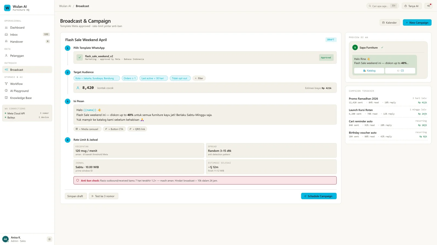The width and height of the screenshot is (437, 245).
Task: Open the Kalender view
Action: tap(390, 23)
